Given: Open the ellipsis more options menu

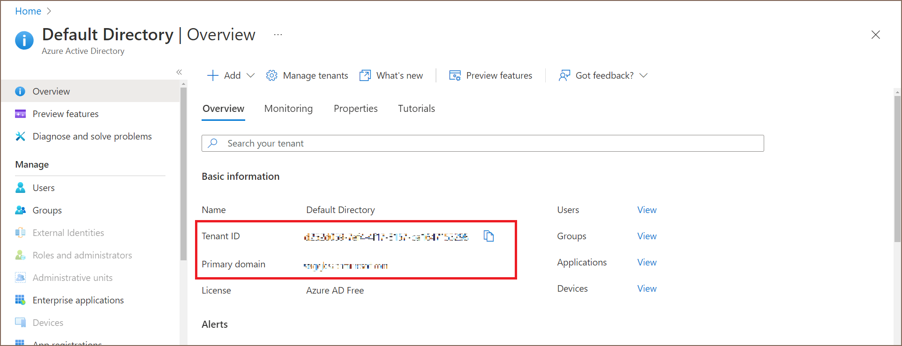Looking at the screenshot, I should 278,35.
